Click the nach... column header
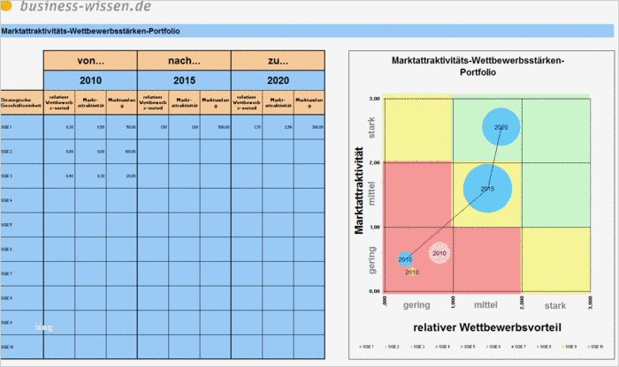This screenshot has width=619, height=367. [x=184, y=61]
